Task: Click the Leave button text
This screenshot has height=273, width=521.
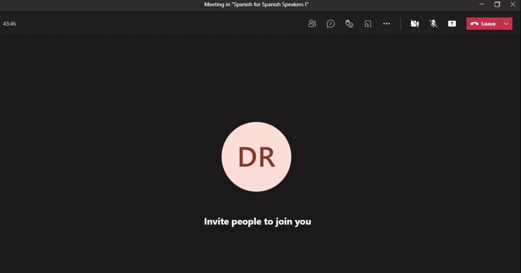Action: (488, 24)
